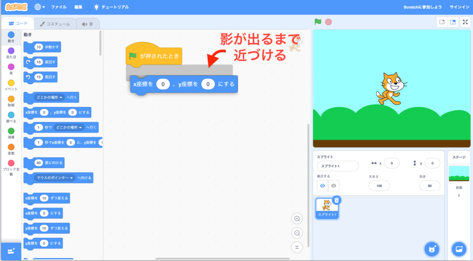Click x value field in workspace block
This screenshot has height=261, width=473.
[163, 84]
